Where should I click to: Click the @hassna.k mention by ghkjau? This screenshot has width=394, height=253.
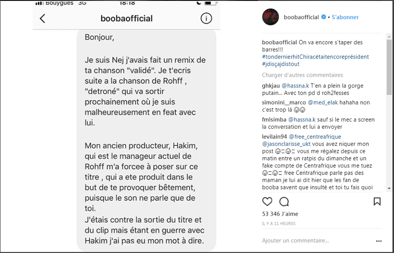pos(295,86)
